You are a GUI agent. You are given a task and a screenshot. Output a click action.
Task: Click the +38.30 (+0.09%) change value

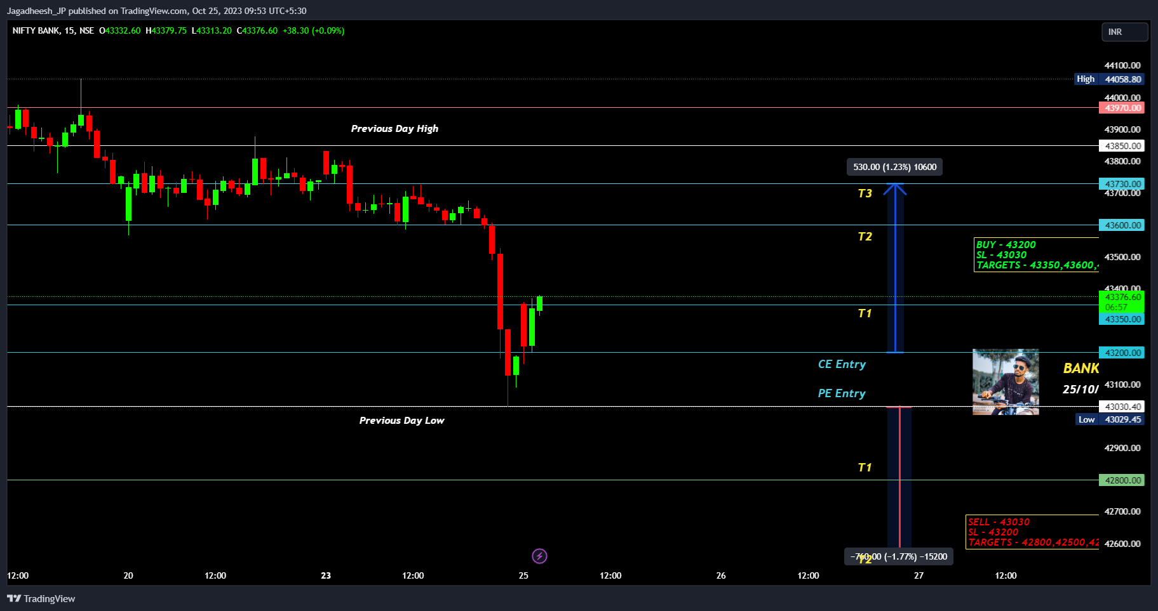click(313, 30)
